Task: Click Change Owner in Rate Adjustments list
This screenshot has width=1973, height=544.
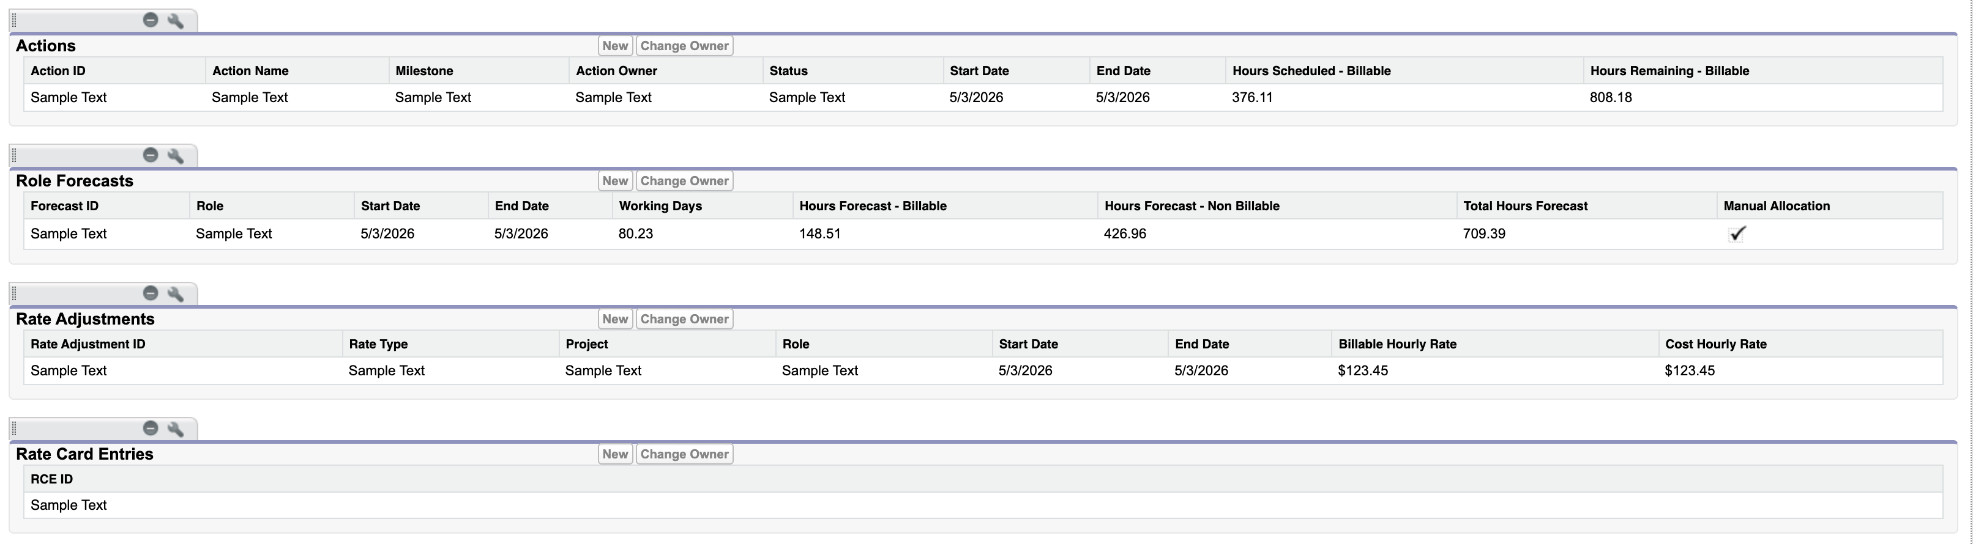Action: pos(685,319)
